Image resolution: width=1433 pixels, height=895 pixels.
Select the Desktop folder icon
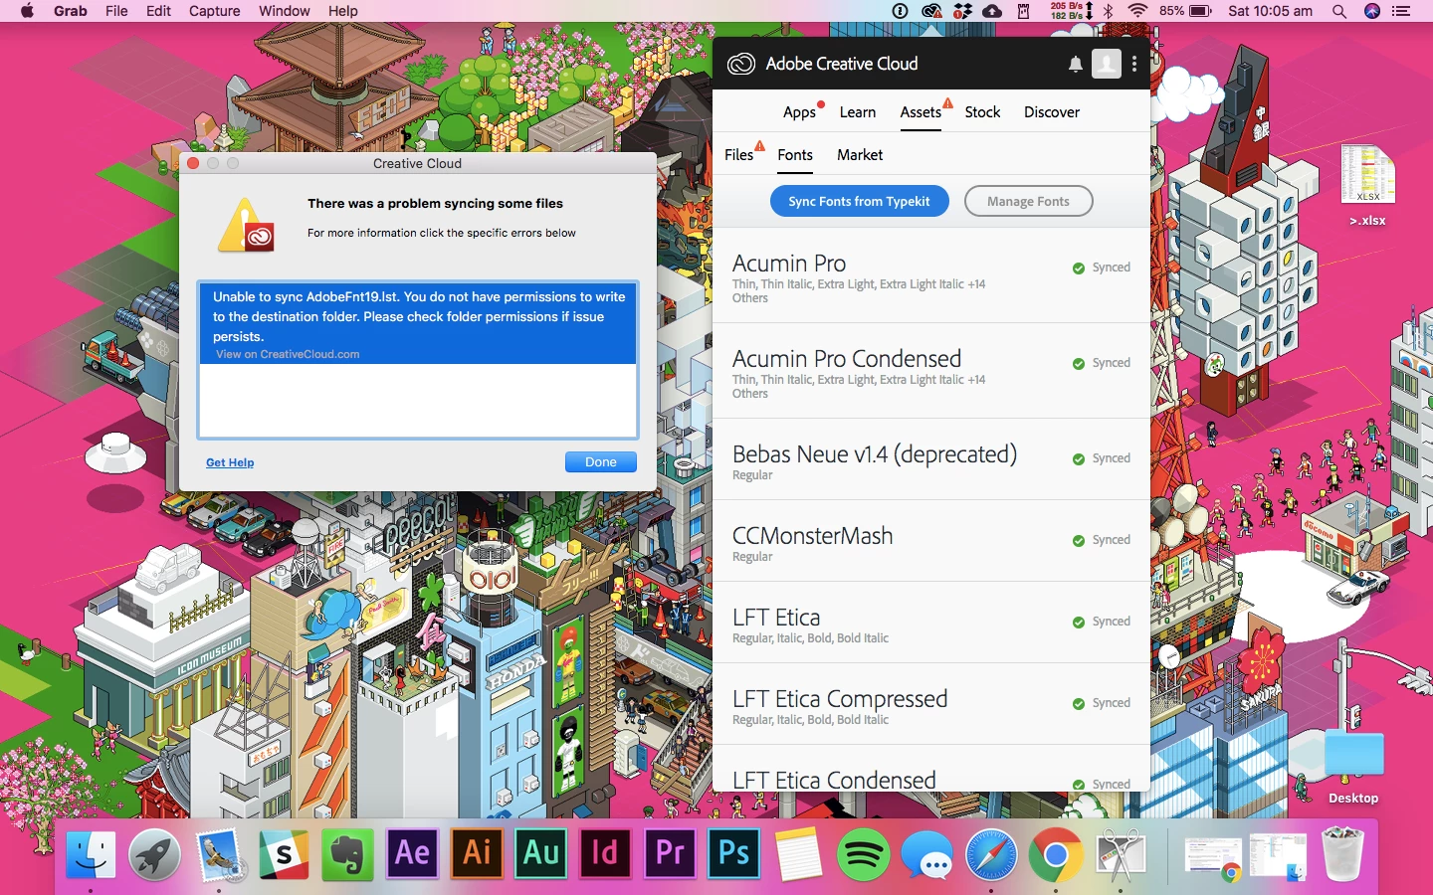pos(1353,765)
